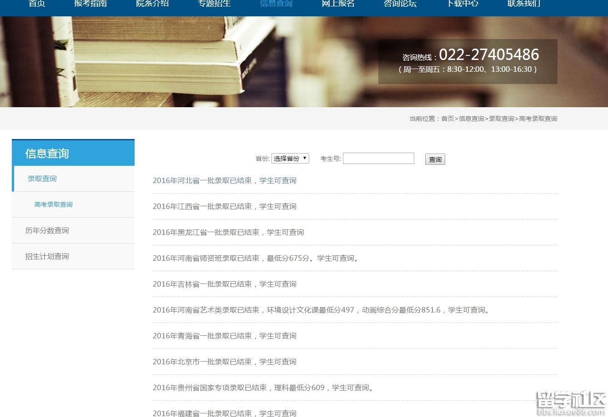Screen dimensions: 608x417
Task: Open the 选择省份 province dropdown
Action: click(x=290, y=159)
